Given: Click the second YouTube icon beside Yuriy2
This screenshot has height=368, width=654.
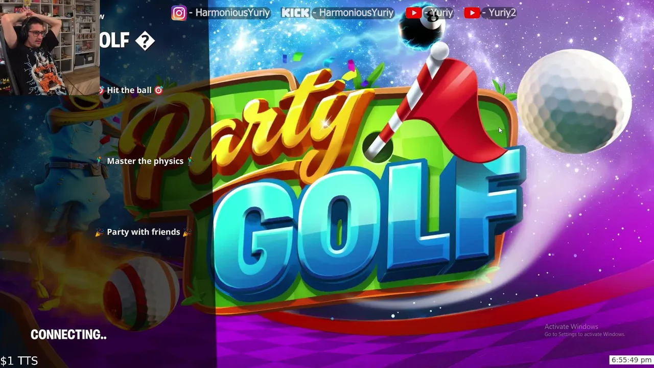Looking at the screenshot, I should pos(472,13).
